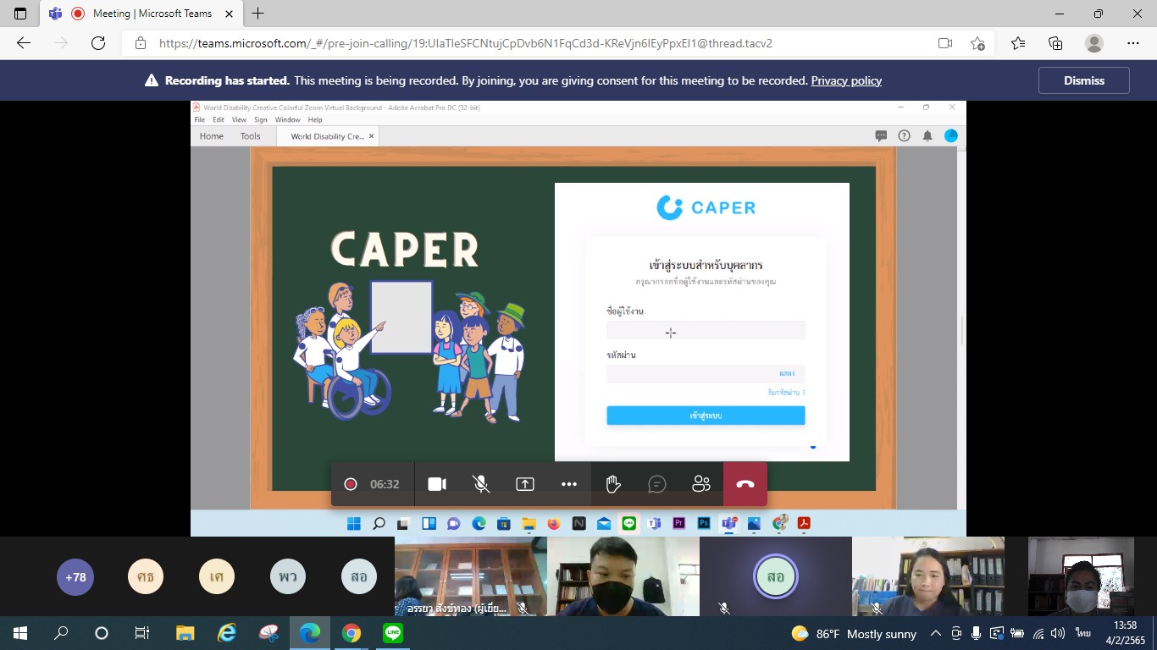Switch to Acrobat Tools tab
This screenshot has height=650, width=1157.
[251, 136]
